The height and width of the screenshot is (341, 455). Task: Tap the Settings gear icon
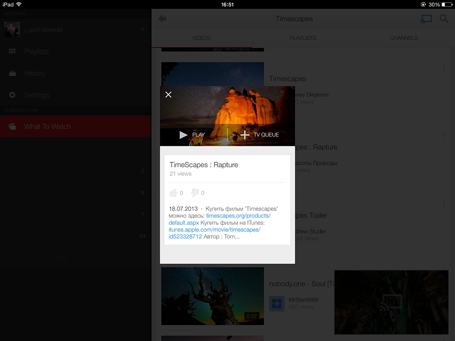[x=12, y=95]
